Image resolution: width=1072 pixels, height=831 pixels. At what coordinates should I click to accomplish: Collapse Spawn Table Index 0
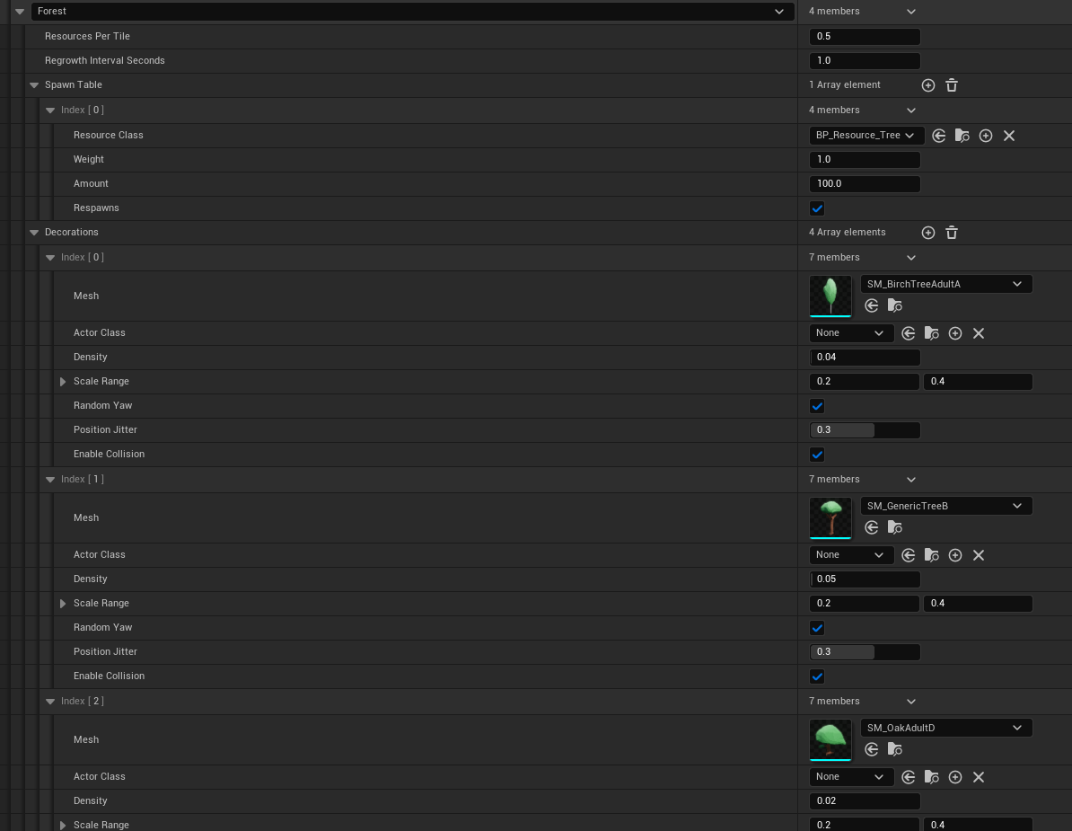[50, 111]
